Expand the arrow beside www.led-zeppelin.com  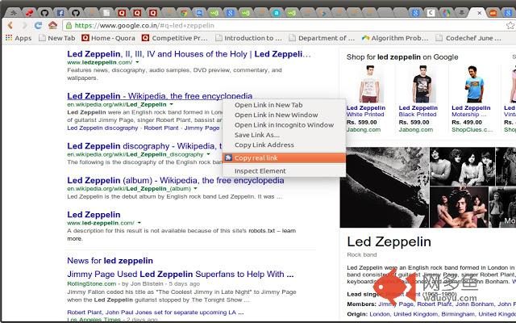[139, 221]
